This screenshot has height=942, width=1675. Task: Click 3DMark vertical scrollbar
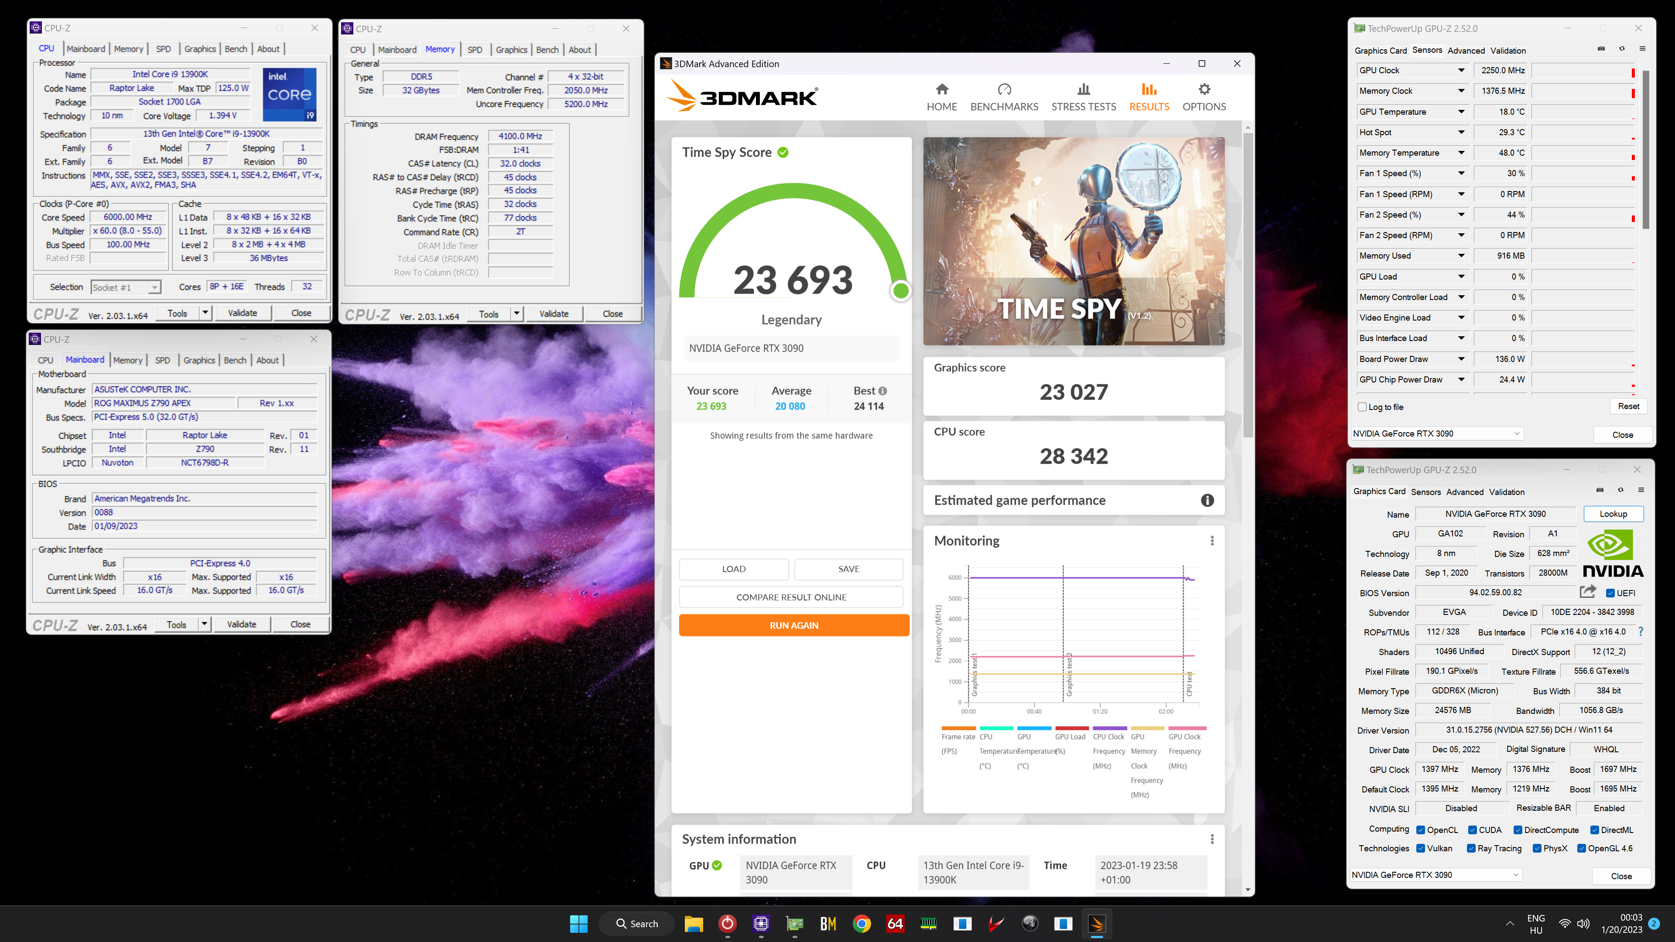pos(1247,285)
